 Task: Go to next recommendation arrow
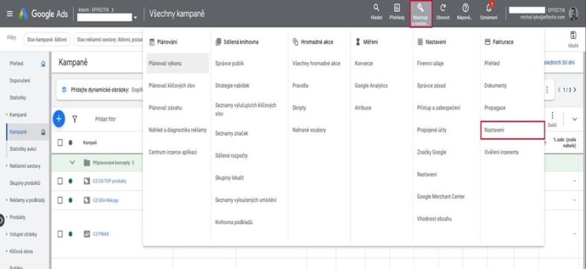tap(574, 90)
